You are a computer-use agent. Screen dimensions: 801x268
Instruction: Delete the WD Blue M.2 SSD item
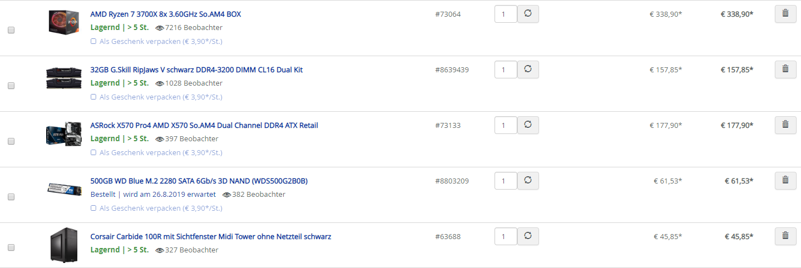coord(785,181)
